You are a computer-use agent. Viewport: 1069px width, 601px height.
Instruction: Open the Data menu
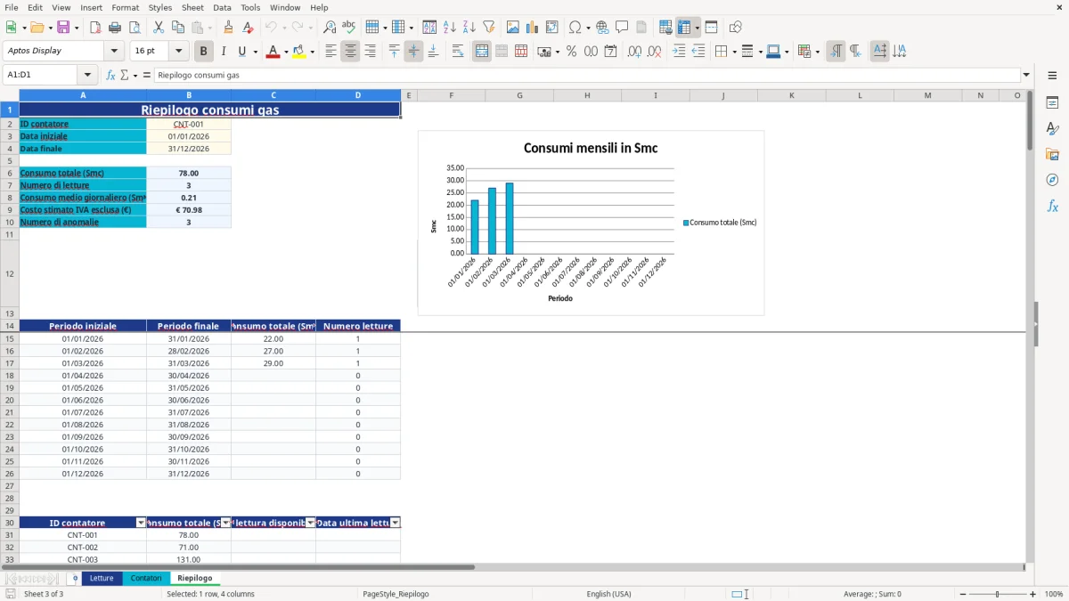coord(222,7)
